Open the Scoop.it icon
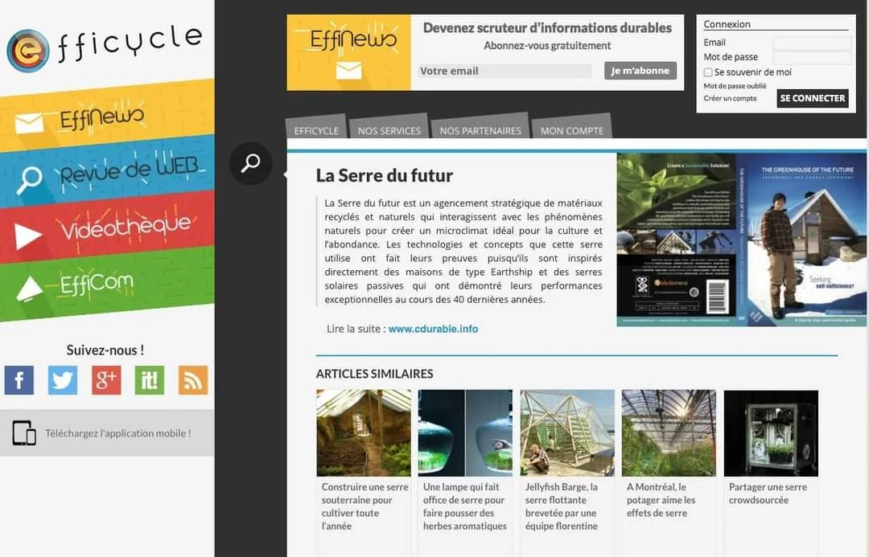This screenshot has height=557, width=869. (150, 380)
